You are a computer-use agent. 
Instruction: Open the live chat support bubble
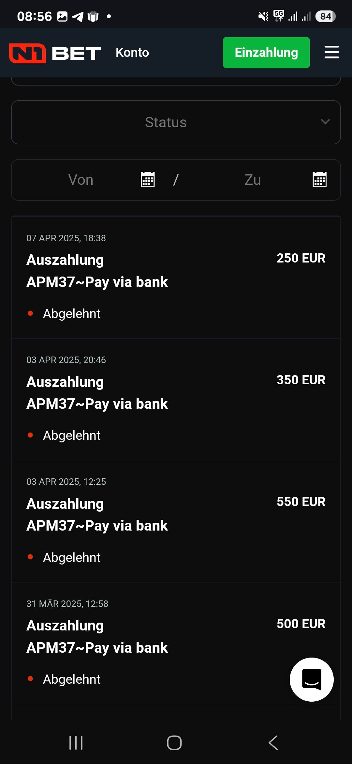pyautogui.click(x=311, y=679)
